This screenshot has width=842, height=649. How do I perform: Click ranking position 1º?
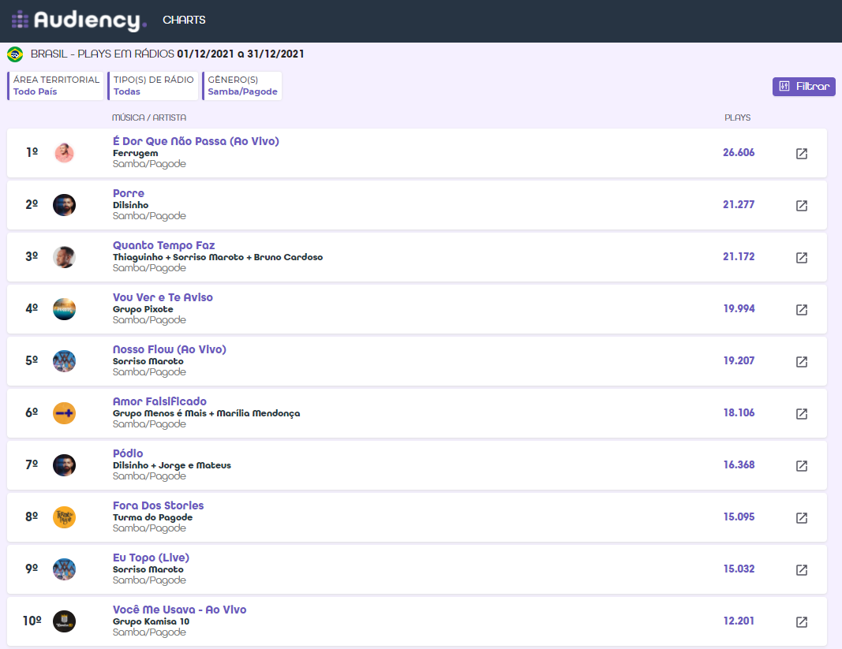(32, 152)
